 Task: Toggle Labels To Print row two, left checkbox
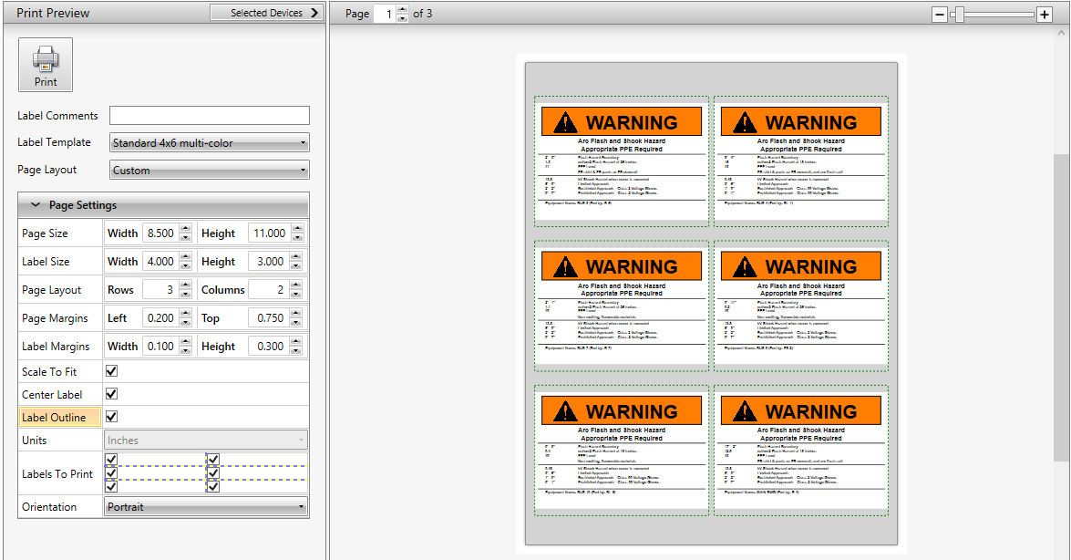click(x=111, y=472)
